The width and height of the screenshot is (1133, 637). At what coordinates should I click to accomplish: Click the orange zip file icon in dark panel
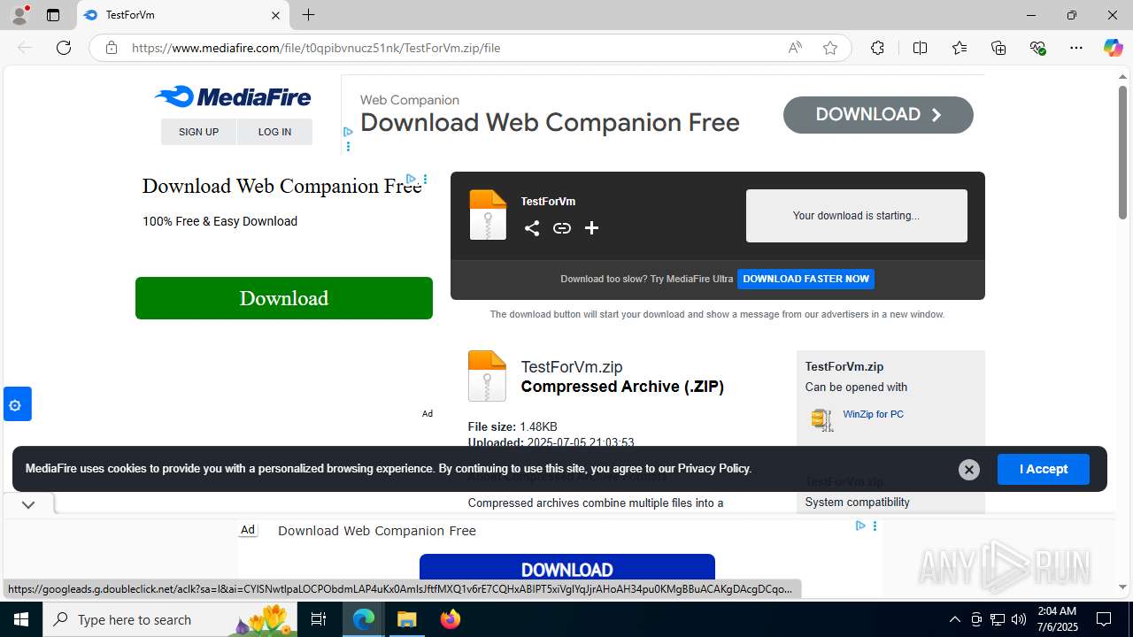(488, 215)
